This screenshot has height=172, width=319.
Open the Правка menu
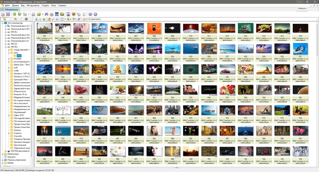(x=15, y=6)
